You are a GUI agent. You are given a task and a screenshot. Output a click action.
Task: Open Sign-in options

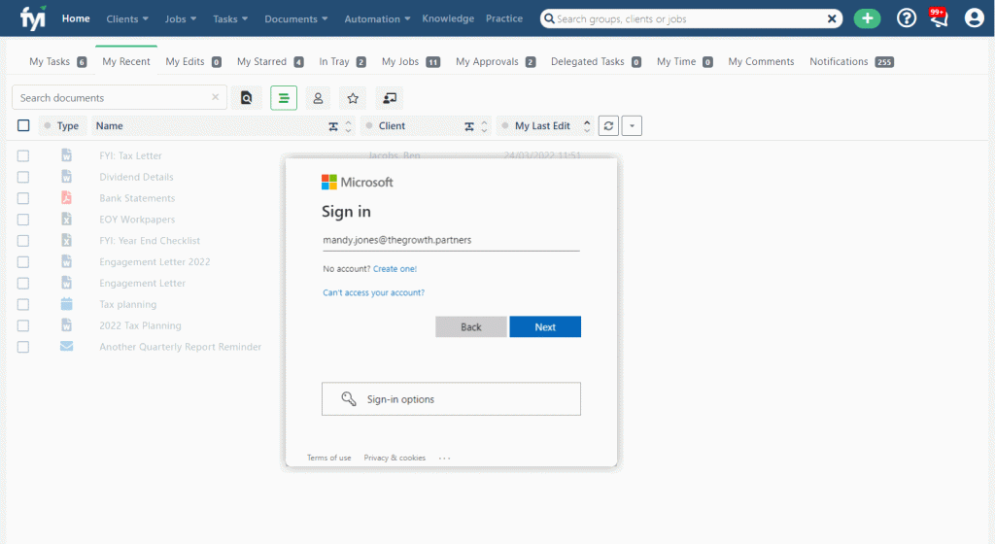point(451,399)
